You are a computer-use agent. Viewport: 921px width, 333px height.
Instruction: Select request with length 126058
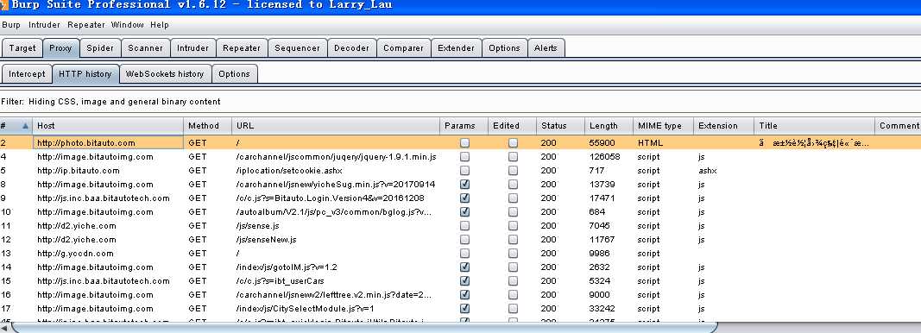pos(604,157)
